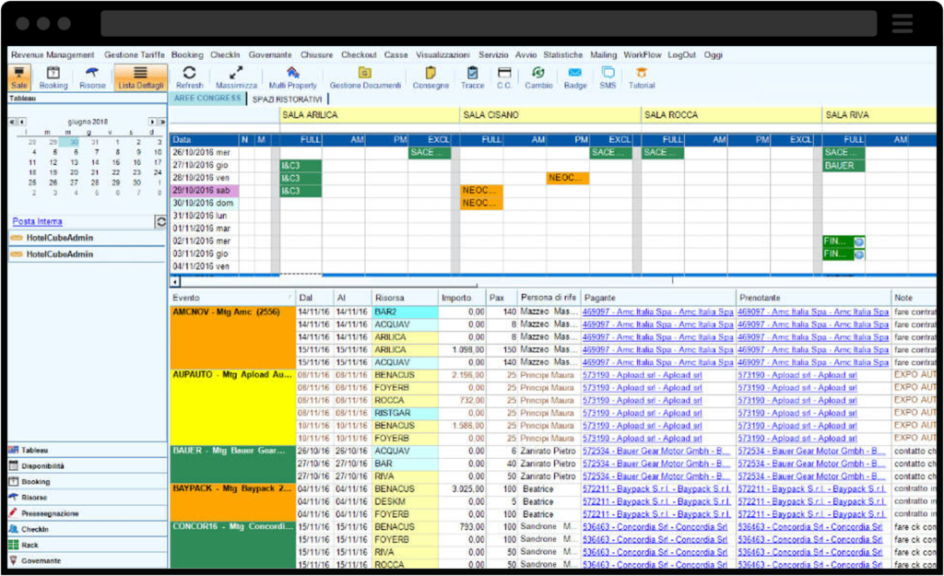944x576 pixels.
Task: Click the Massimizza icon
Action: click(236, 77)
